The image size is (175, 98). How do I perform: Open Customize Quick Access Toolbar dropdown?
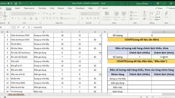coord(31,4)
